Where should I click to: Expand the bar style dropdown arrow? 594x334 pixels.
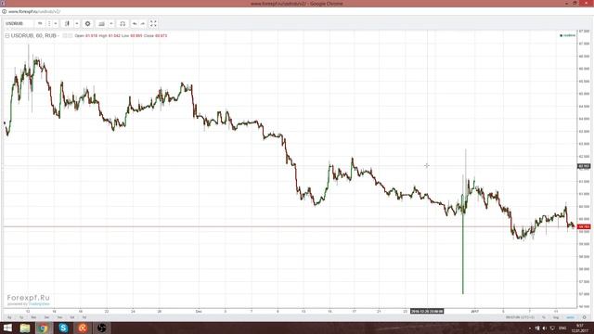(x=76, y=23)
